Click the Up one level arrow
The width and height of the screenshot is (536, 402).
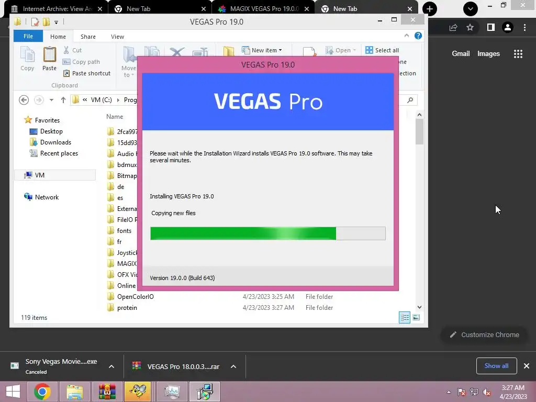pos(63,100)
